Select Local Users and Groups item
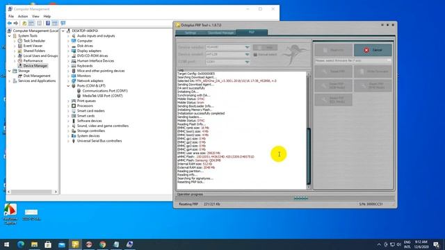 click(40, 56)
